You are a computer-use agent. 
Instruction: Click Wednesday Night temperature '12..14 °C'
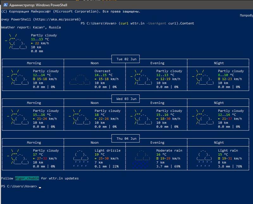point(227,115)
